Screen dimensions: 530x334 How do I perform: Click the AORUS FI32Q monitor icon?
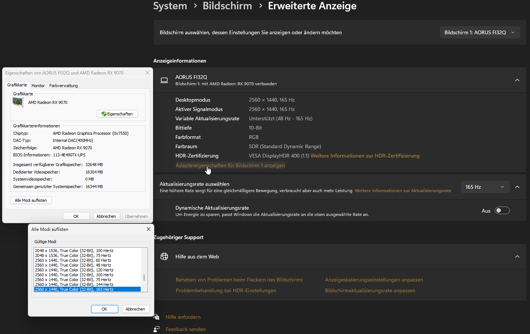tap(164, 80)
